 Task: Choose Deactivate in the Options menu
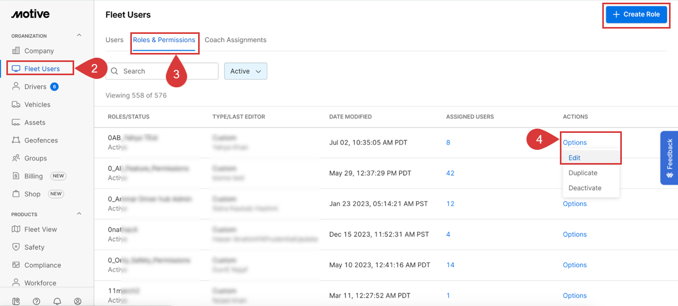585,188
